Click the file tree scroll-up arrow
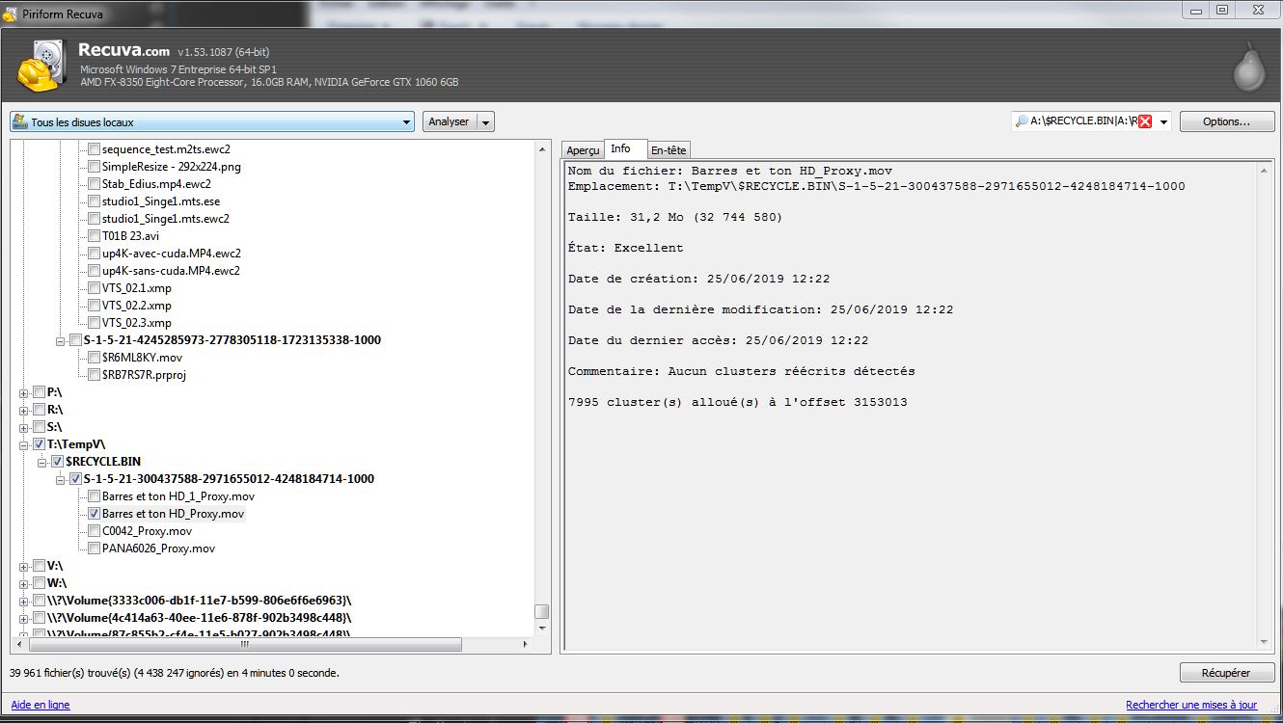 point(542,148)
